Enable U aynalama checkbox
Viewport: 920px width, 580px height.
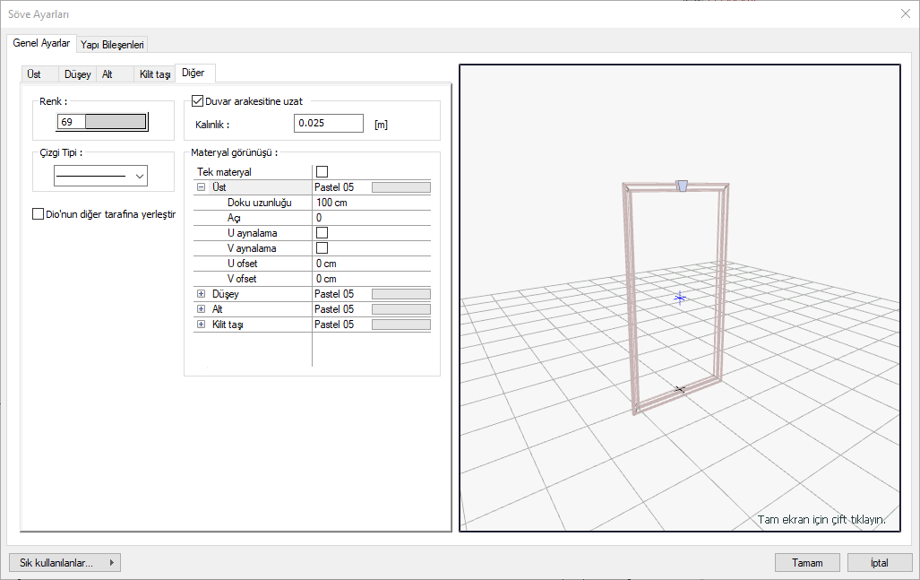pyautogui.click(x=322, y=233)
